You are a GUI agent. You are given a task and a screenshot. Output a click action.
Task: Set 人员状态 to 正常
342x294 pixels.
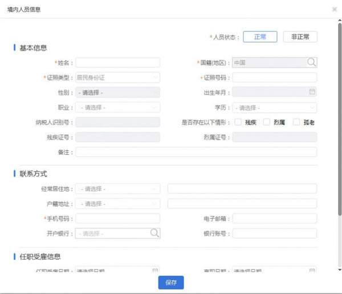pyautogui.click(x=260, y=36)
